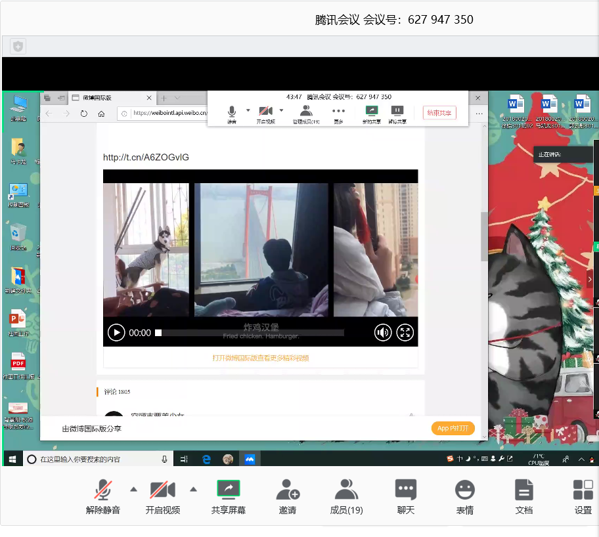The width and height of the screenshot is (599, 537).
Task: Open the 聊天 chat panel
Action: 406,496
